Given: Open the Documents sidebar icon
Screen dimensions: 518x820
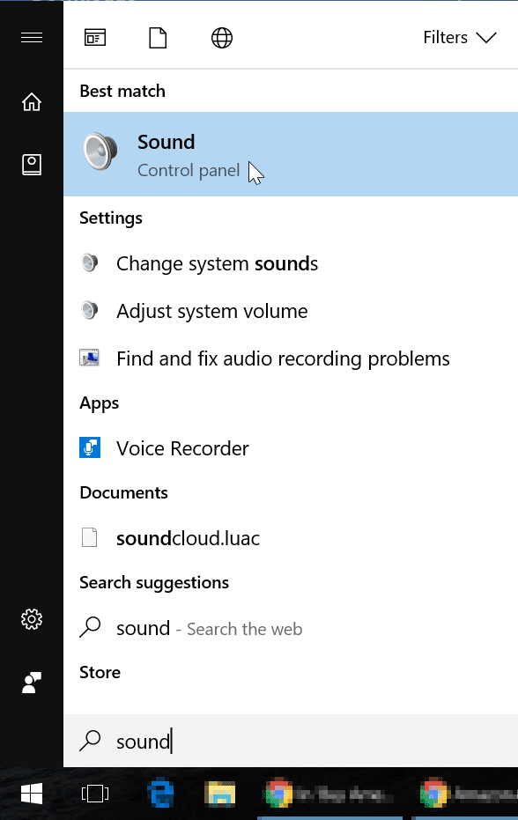Looking at the screenshot, I should 32,164.
